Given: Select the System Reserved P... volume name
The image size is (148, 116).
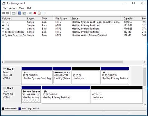Looking at the screenshot, I should (15, 35).
